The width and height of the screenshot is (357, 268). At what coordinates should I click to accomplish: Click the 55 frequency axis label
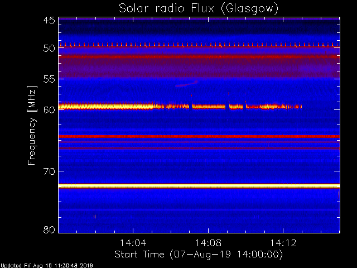pos(49,79)
